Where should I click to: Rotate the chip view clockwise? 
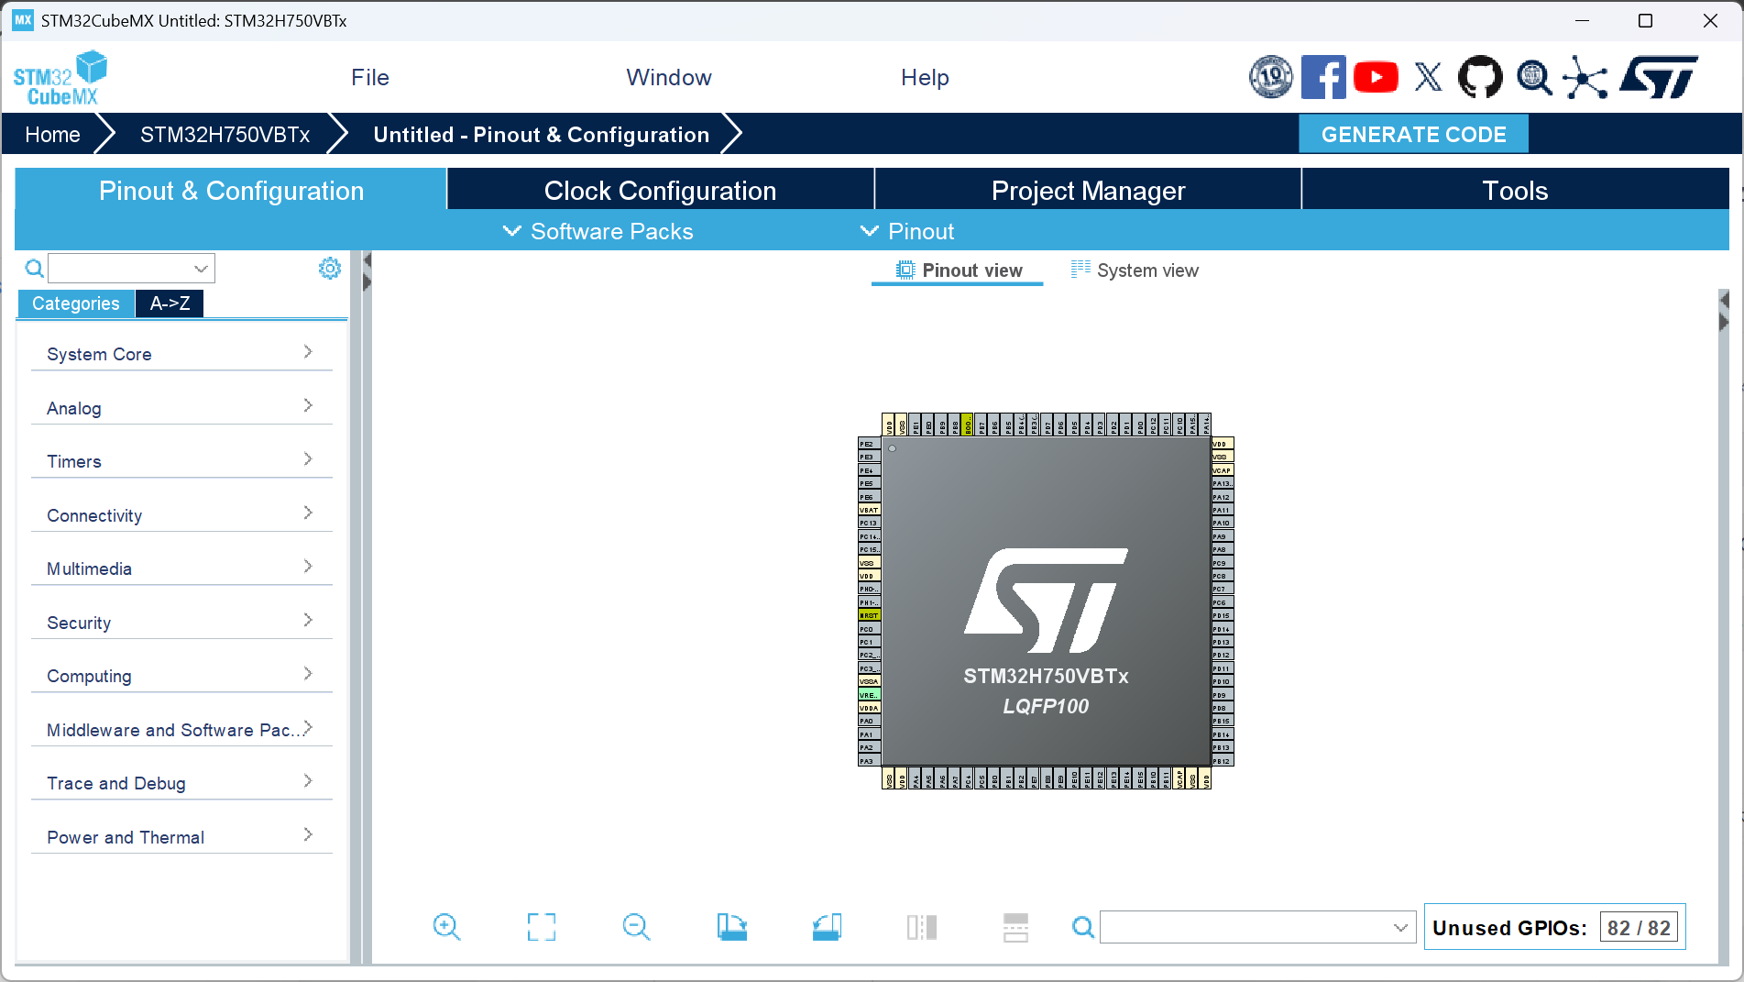tap(731, 927)
